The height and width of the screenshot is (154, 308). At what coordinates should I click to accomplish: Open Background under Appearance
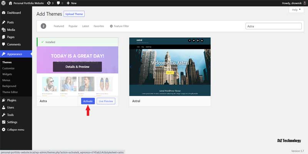[x=9, y=86]
